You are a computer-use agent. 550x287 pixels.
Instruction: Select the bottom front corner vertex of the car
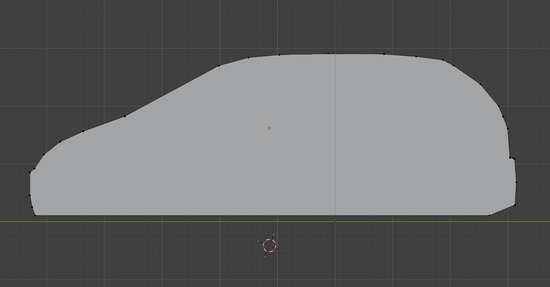pos(35,215)
